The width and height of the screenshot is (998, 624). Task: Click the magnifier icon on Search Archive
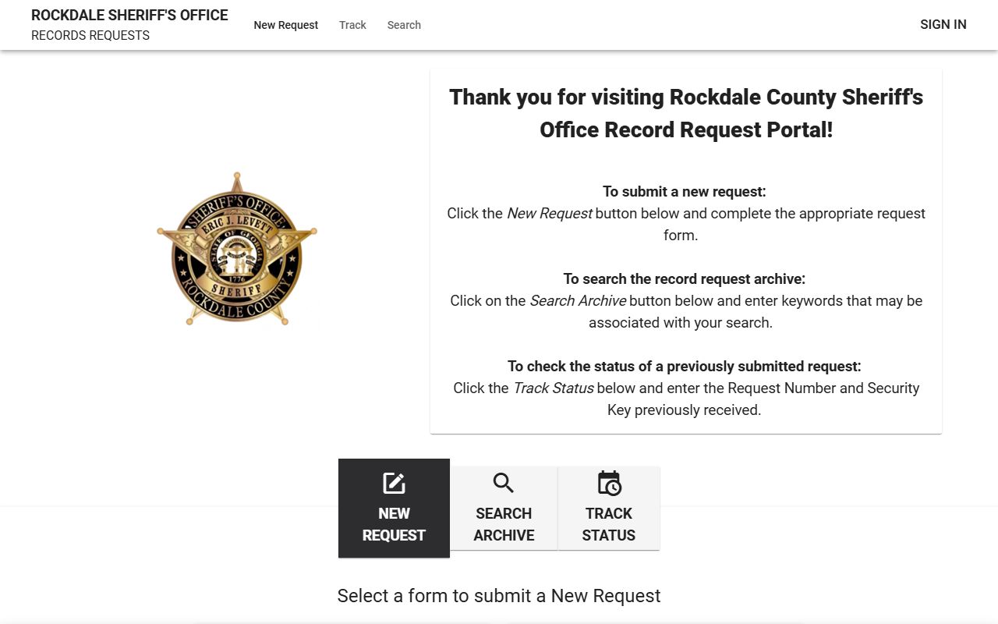(504, 484)
